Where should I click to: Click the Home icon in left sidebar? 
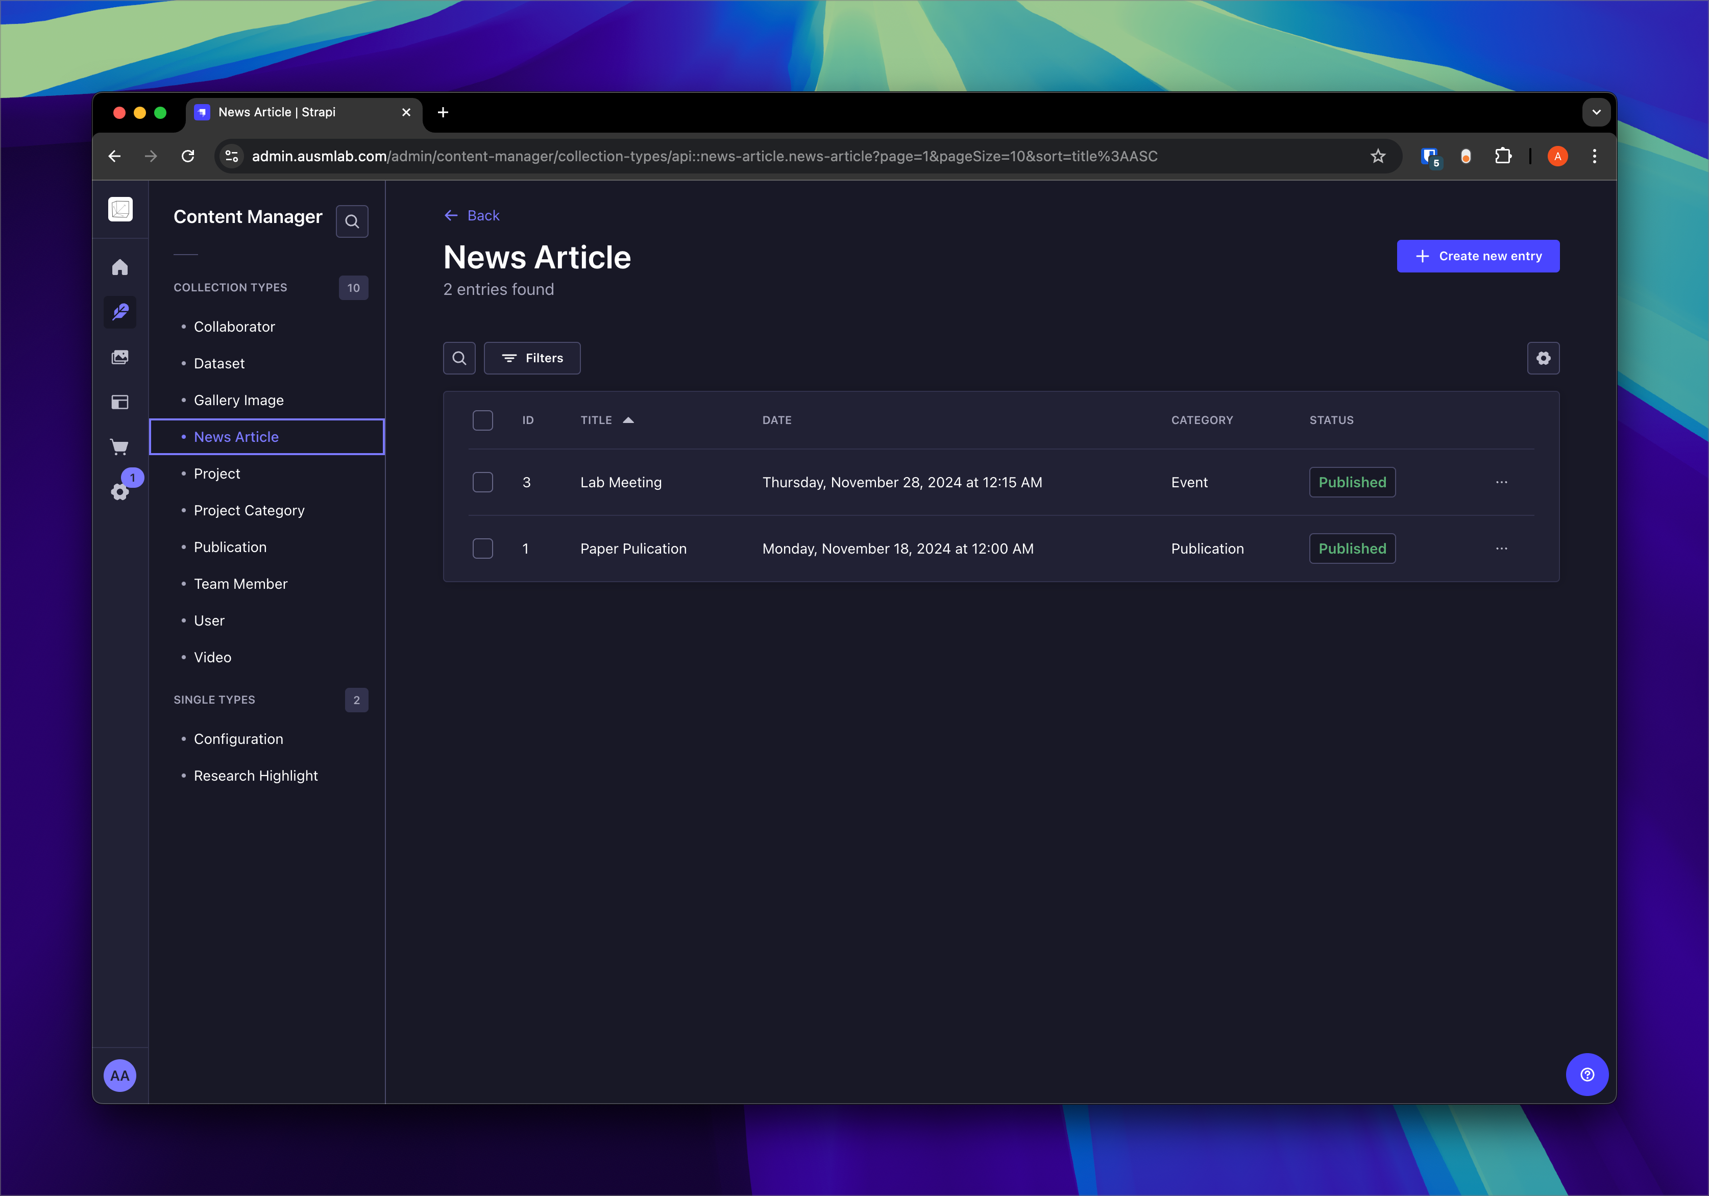120,267
